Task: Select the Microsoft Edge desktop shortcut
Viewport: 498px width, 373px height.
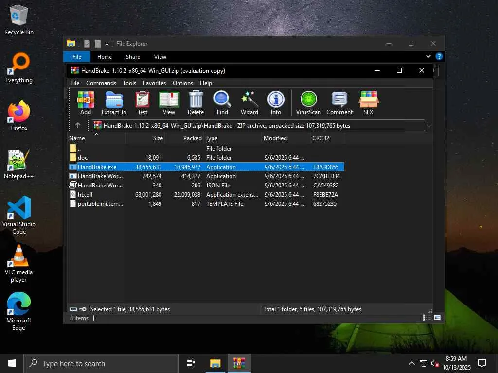Action: (19, 312)
